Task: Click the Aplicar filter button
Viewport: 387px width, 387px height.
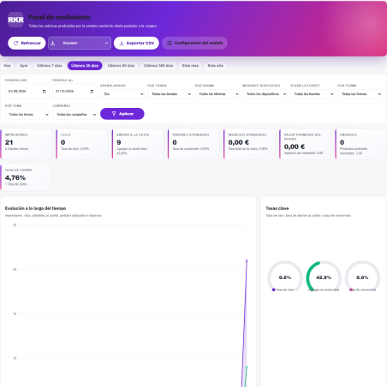Action: tap(122, 114)
